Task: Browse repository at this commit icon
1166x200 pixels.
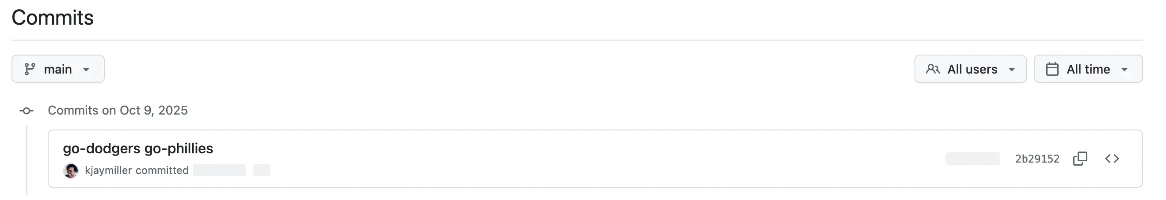Action: point(1112,159)
